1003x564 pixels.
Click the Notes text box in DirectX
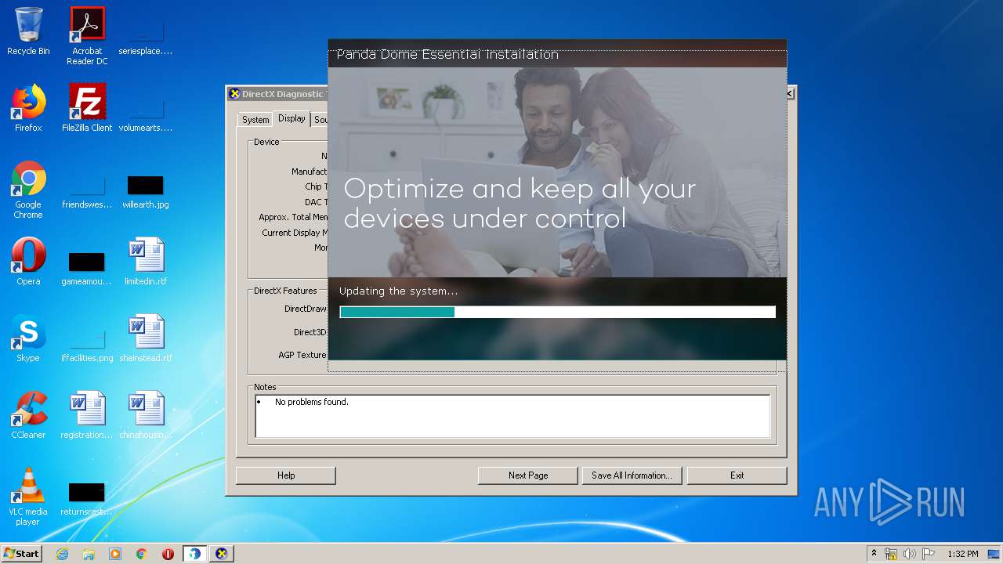(512, 416)
